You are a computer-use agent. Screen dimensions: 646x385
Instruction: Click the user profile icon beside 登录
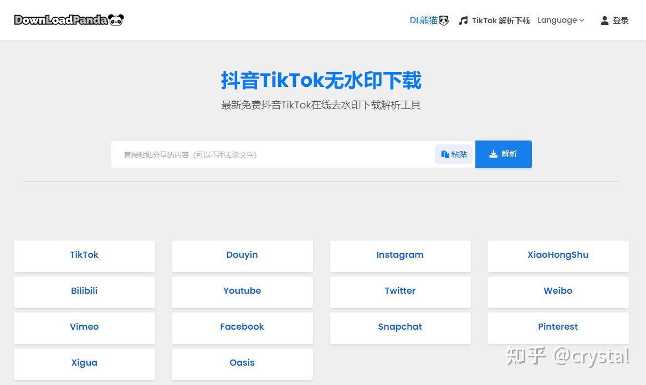pyautogui.click(x=604, y=20)
